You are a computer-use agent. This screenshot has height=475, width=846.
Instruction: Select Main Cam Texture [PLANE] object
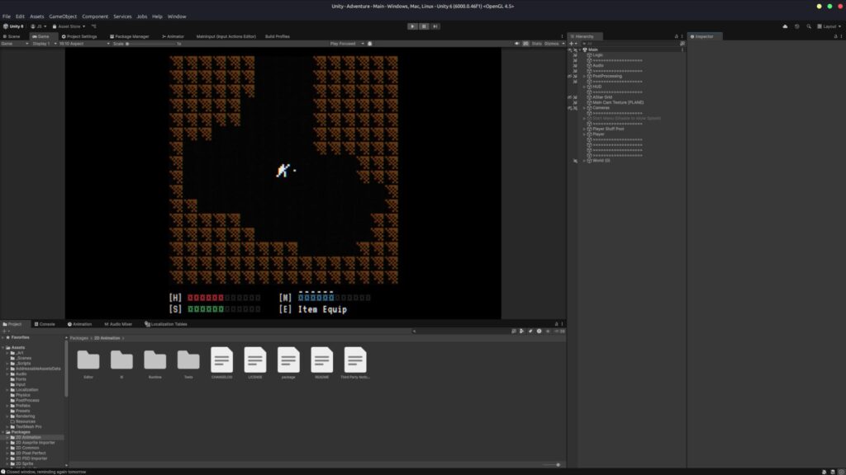(618, 102)
